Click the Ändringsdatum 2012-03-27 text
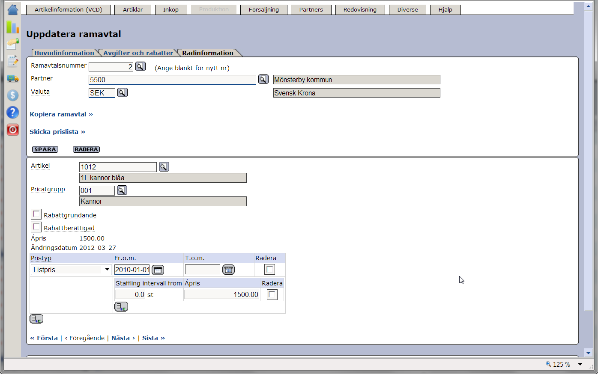This screenshot has height=374, width=598. (x=73, y=248)
